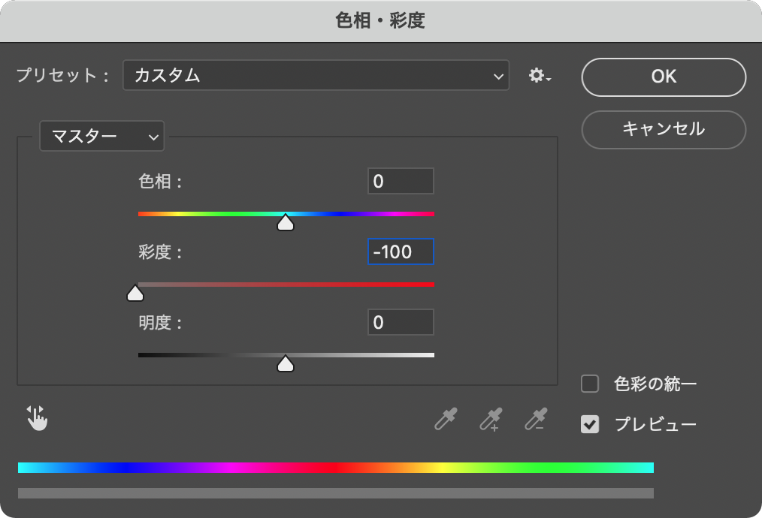Focus the 明度 value input field
The image size is (762, 518).
[401, 323]
